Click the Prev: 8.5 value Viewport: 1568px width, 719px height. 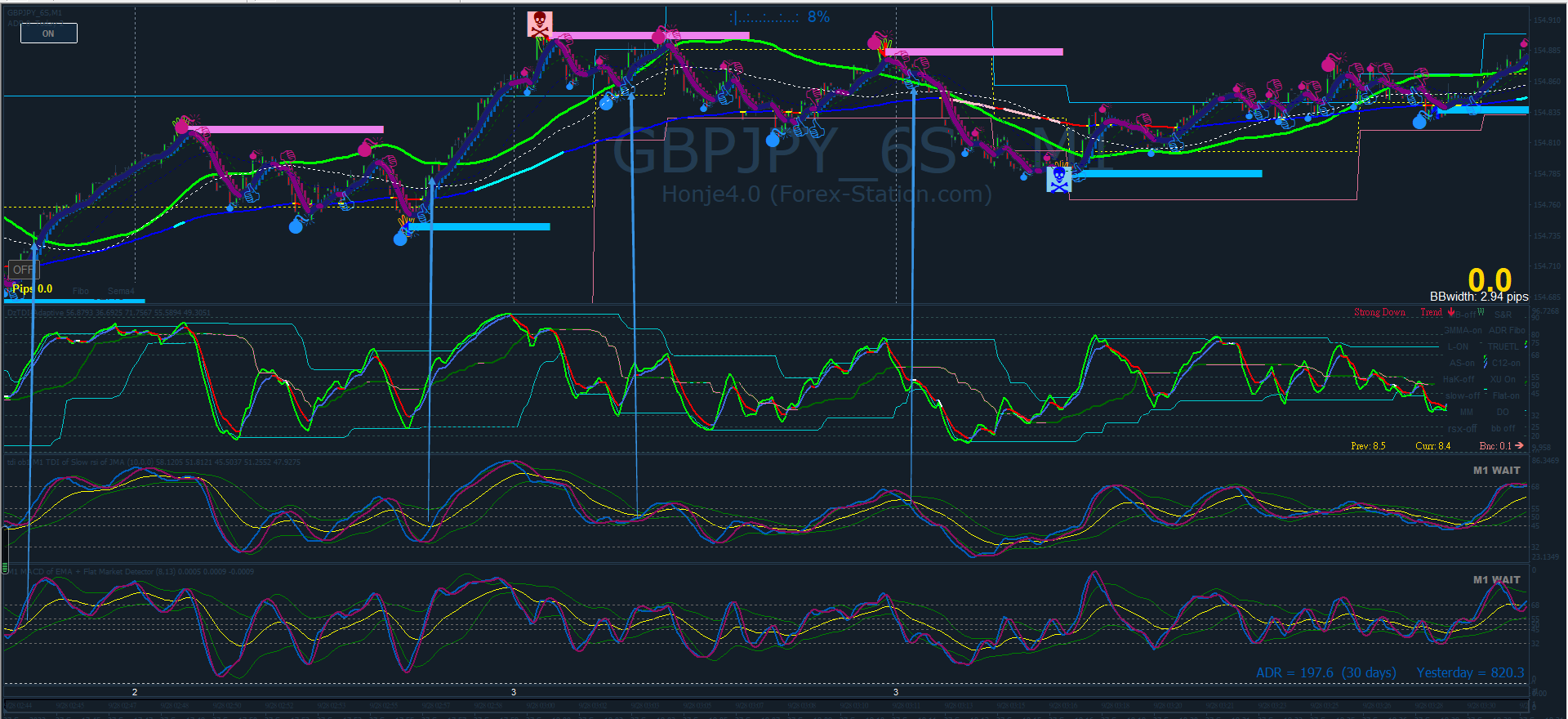click(x=1368, y=446)
